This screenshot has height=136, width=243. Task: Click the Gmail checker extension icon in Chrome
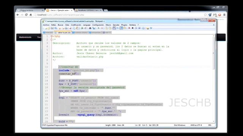(215, 15)
